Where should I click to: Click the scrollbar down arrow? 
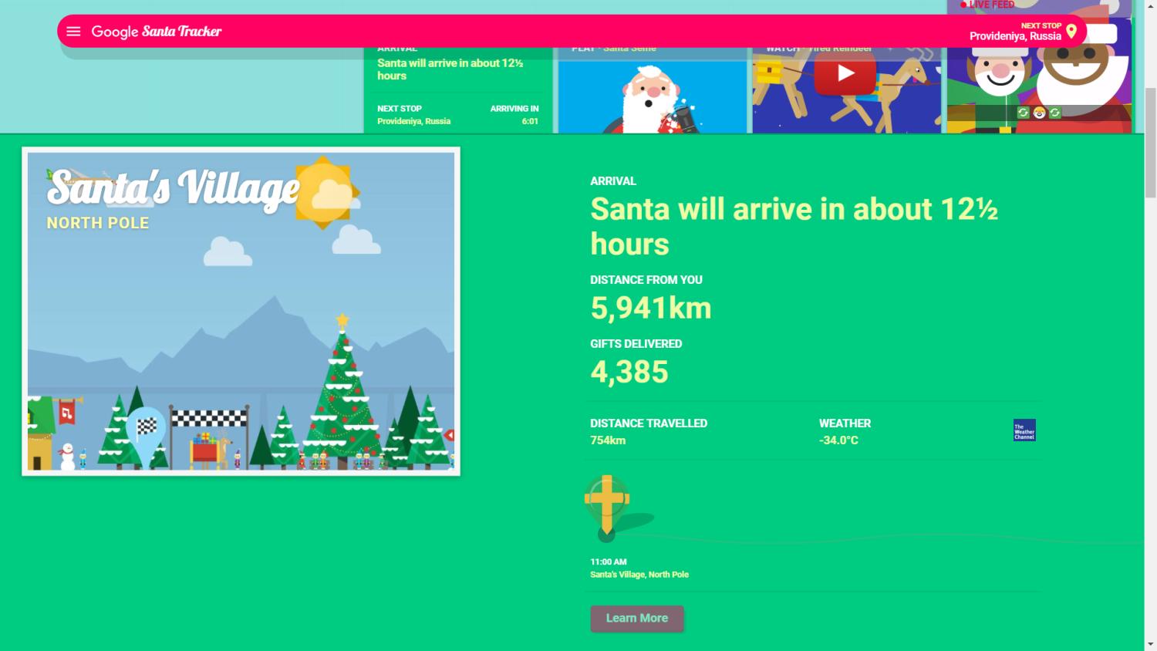pos(1151,644)
